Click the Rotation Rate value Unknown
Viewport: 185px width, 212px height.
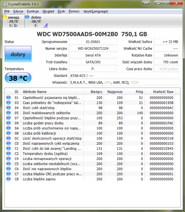[x=166, y=55]
